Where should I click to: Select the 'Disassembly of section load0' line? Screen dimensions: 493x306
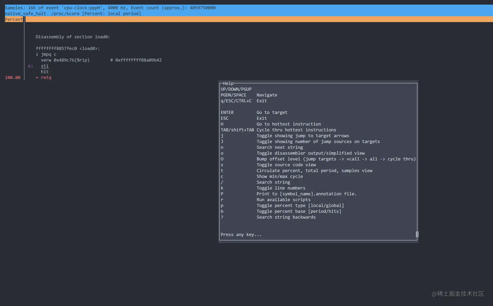click(x=73, y=37)
